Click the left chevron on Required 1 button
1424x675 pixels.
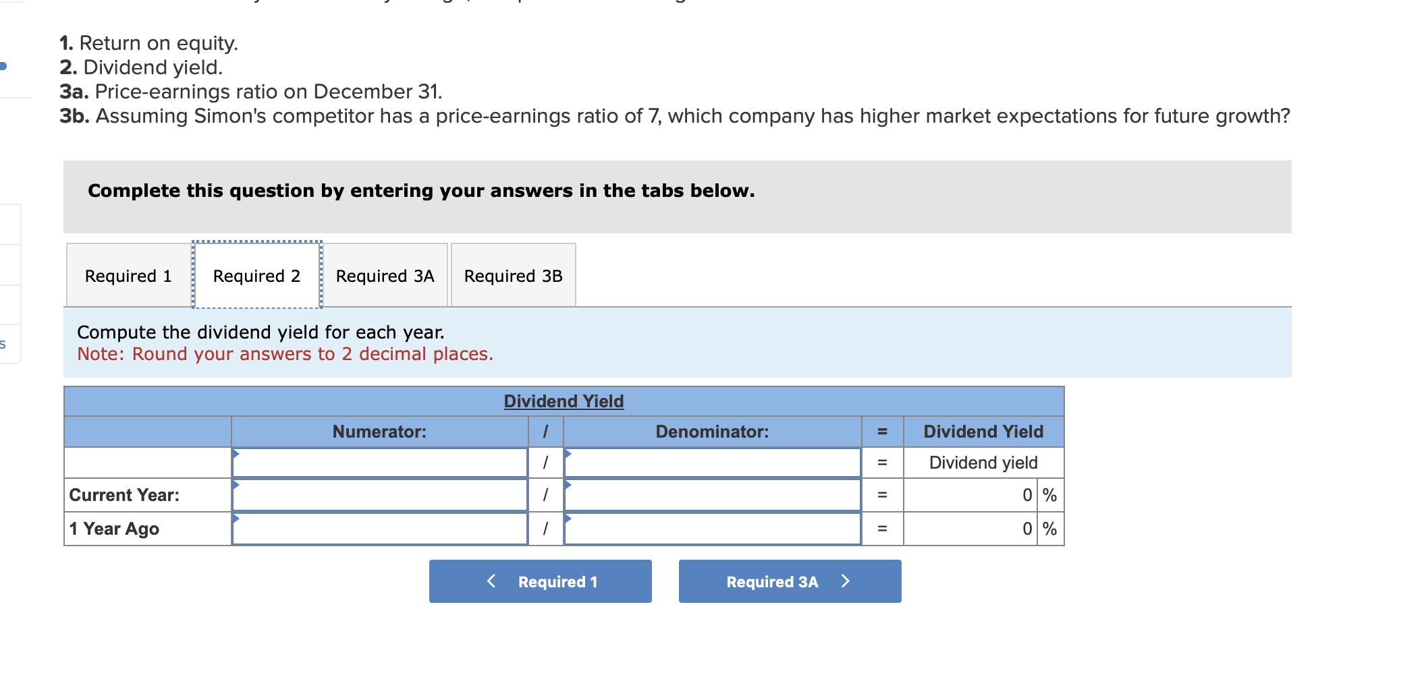click(491, 581)
